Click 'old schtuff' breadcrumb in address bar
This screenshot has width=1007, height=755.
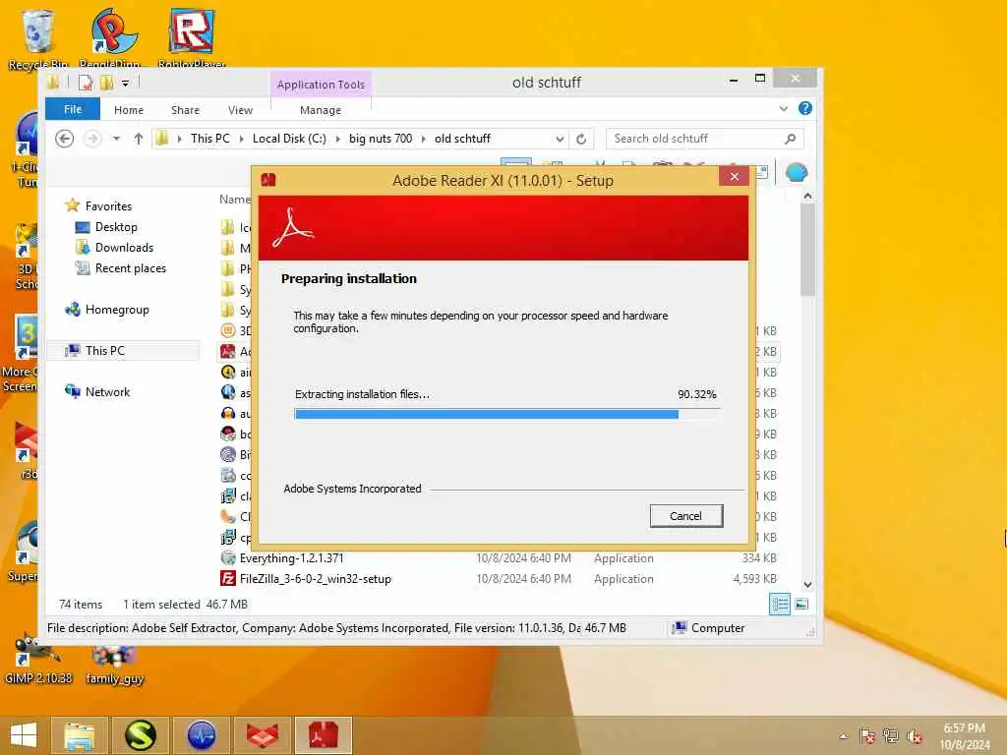[x=462, y=139]
